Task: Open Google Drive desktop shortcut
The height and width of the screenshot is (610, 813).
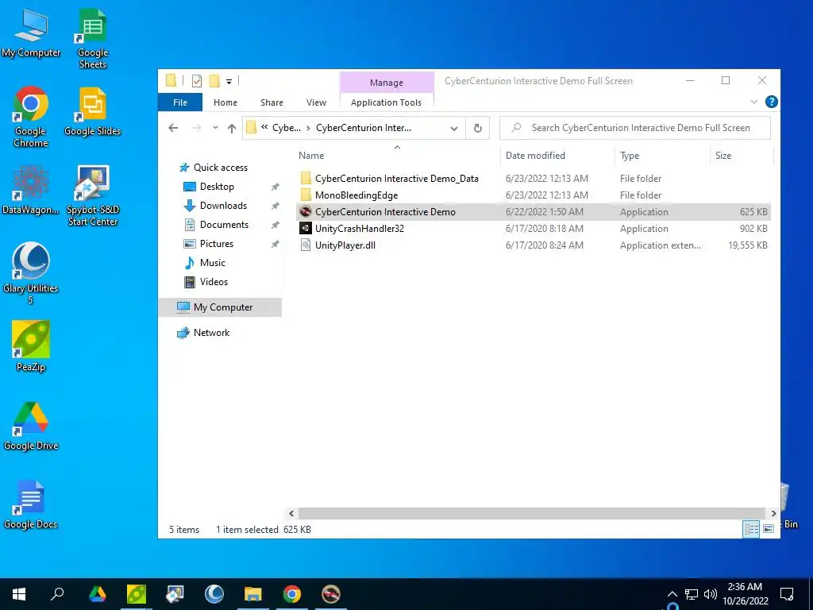Action: point(31,426)
